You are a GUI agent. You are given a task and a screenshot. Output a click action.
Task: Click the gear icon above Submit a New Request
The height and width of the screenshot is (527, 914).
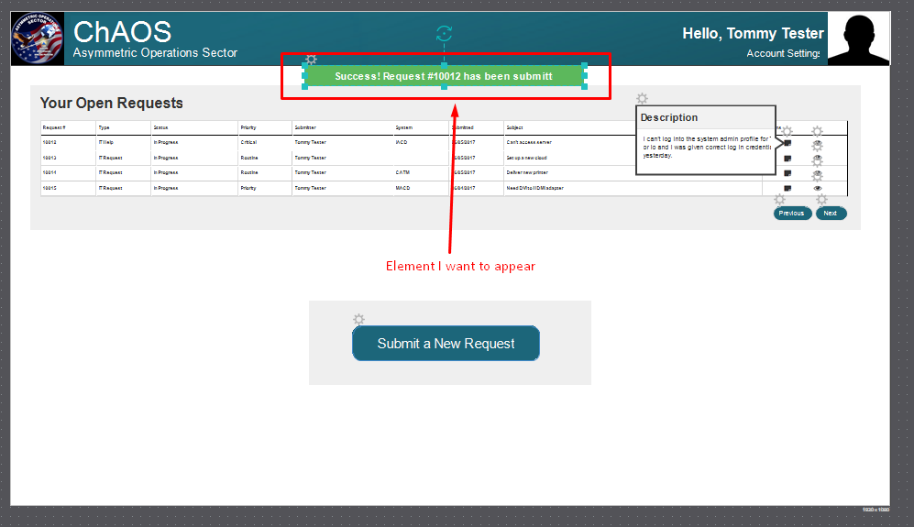(358, 319)
